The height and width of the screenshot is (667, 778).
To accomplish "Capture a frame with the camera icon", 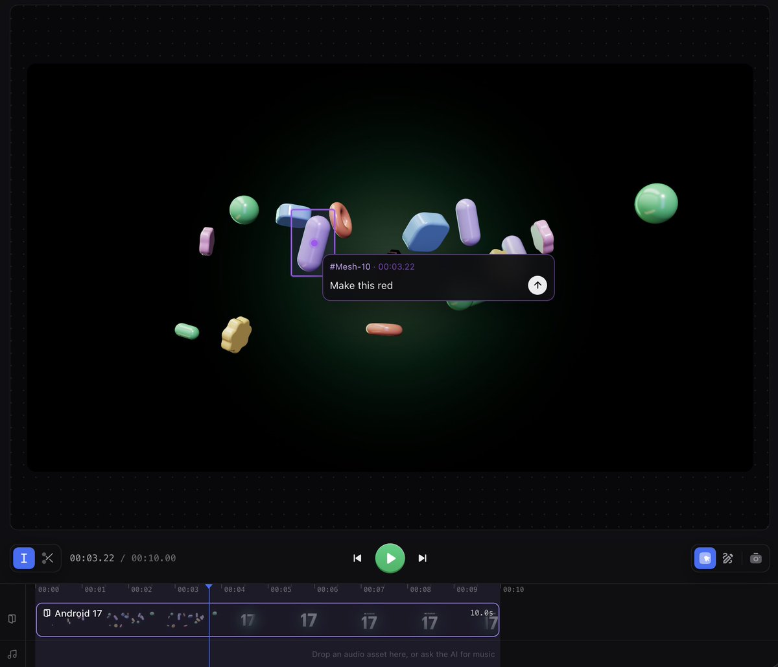I will 756,558.
